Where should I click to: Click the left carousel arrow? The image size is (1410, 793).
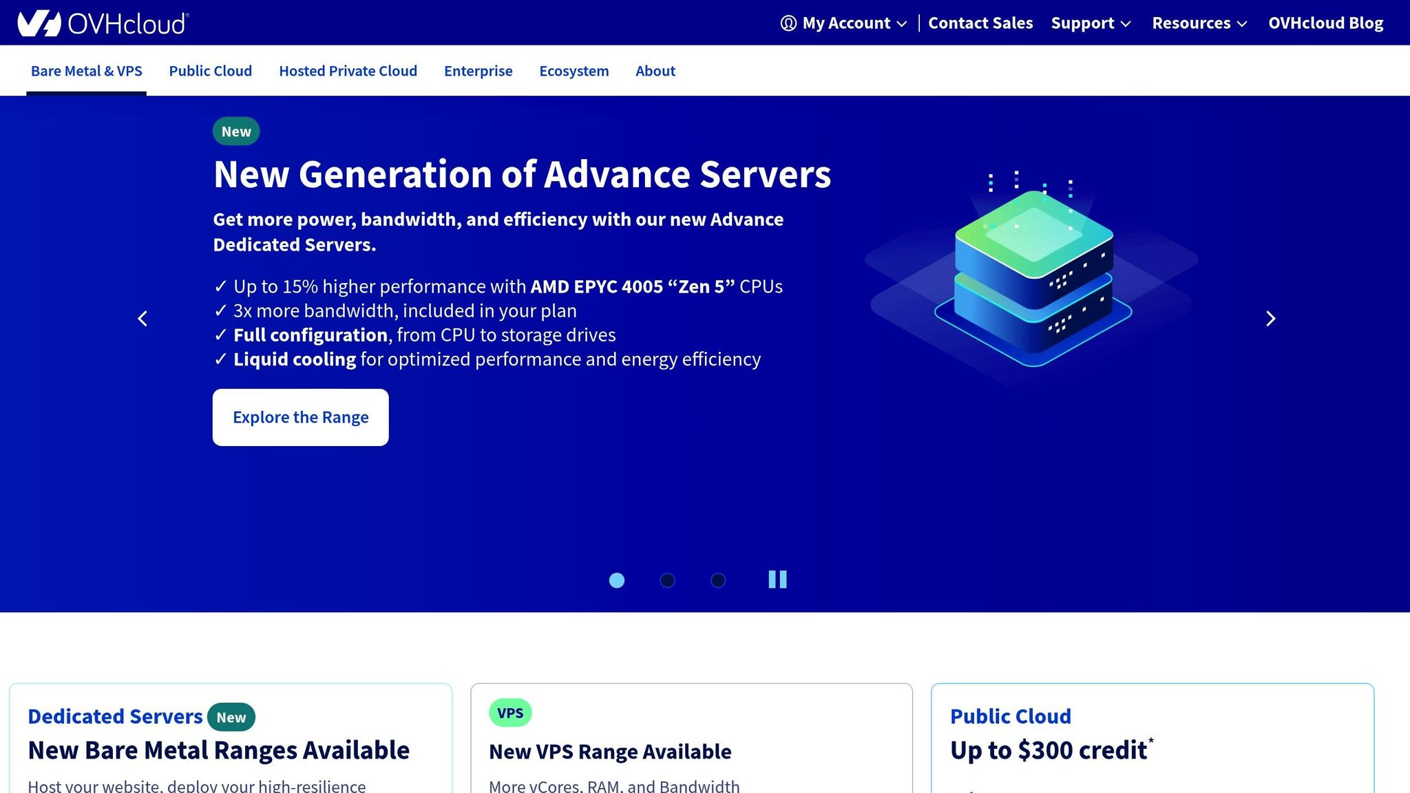(143, 318)
